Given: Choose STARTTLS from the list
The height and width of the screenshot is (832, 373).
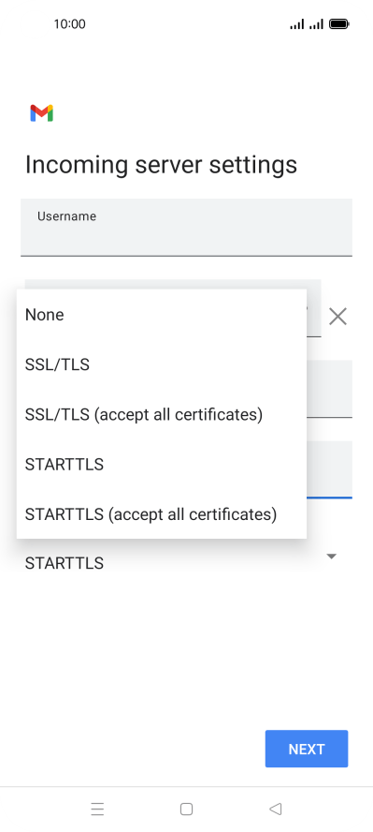Looking at the screenshot, I should 162,465.
